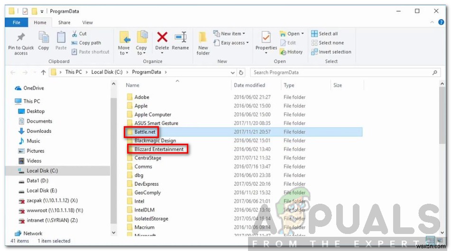Click the Rename icon
This screenshot has width=451, height=251.
[180, 37]
